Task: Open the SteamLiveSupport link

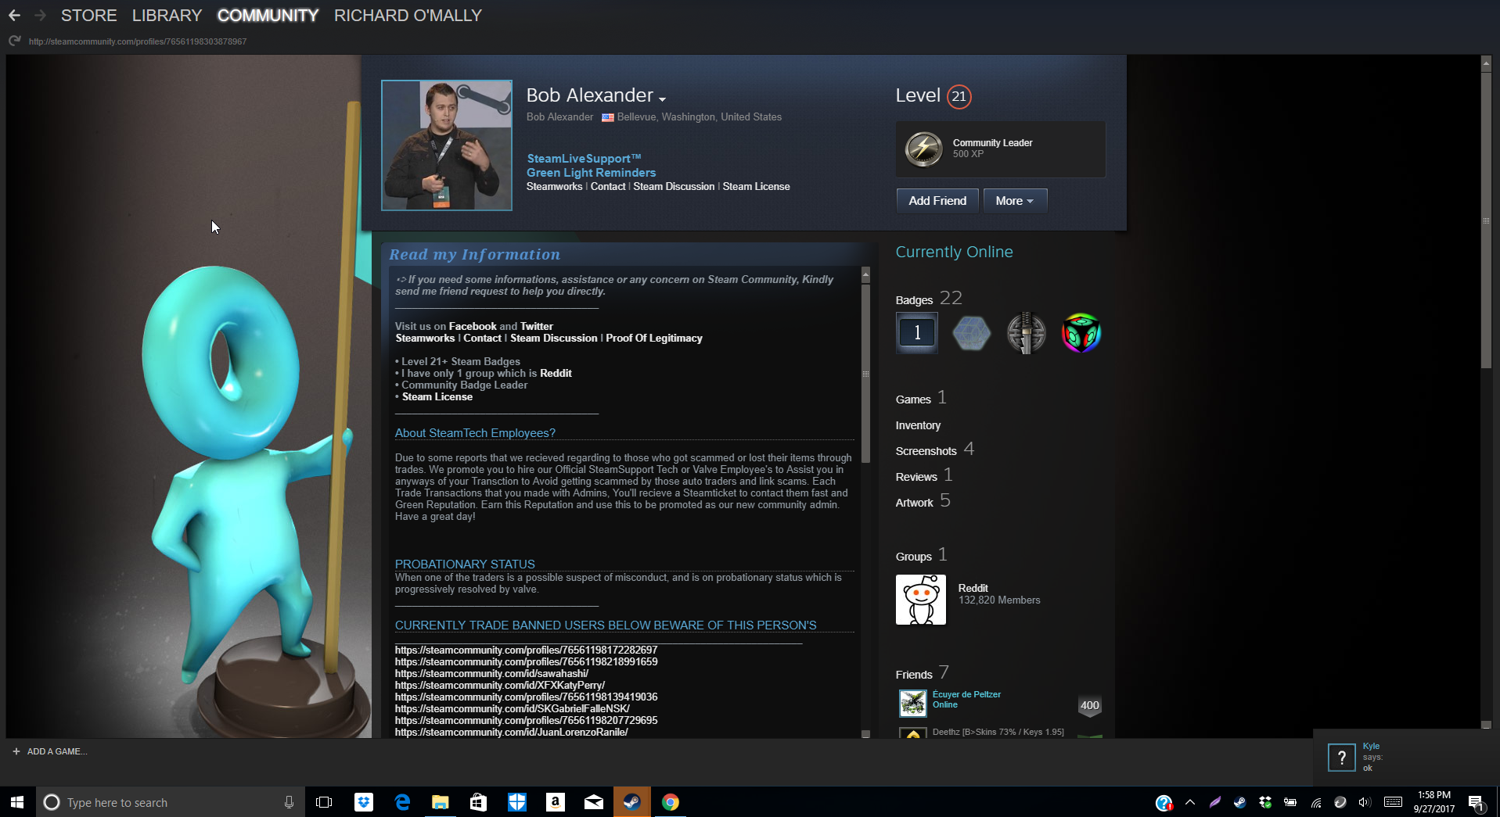Action: point(584,159)
